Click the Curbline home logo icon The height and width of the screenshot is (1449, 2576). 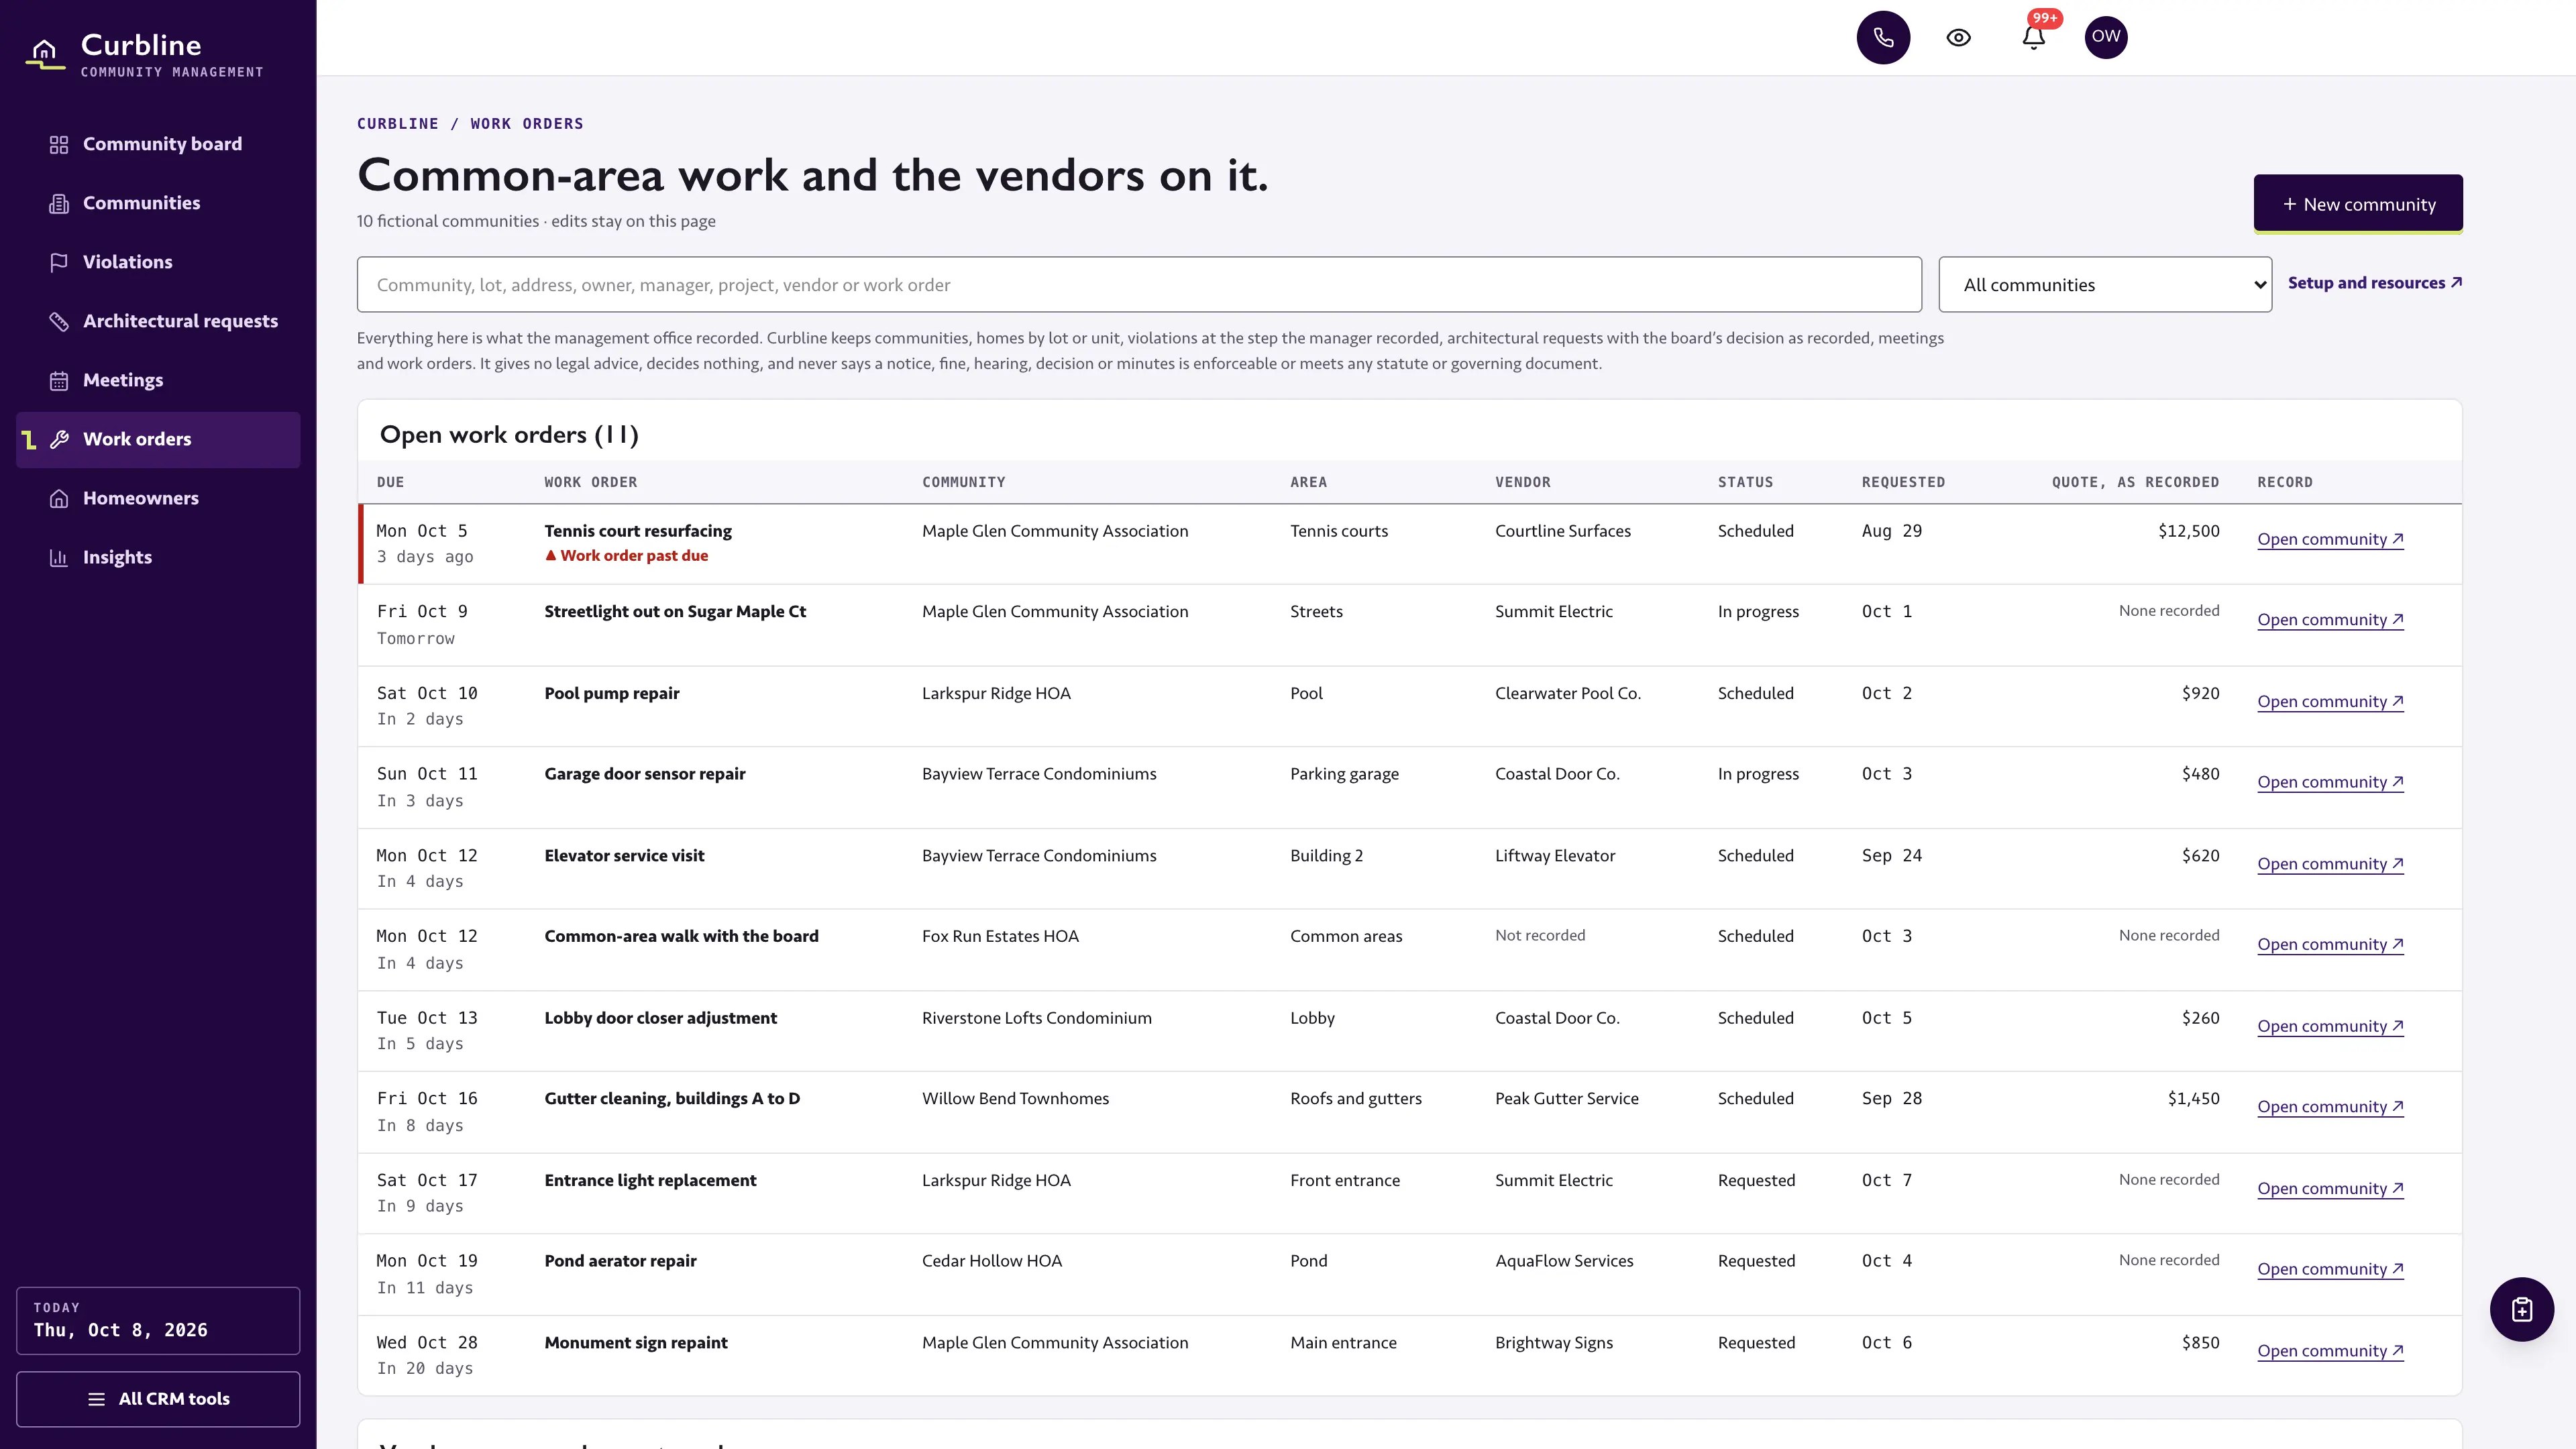coord(44,52)
